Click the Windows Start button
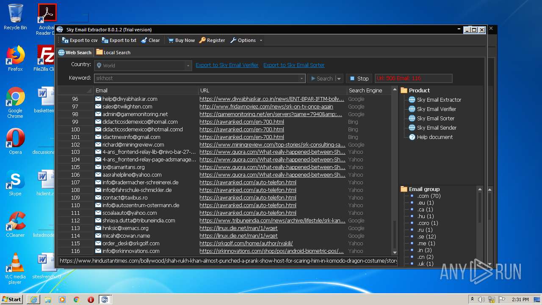Viewport: 542px width, 305px height. click(x=11, y=299)
